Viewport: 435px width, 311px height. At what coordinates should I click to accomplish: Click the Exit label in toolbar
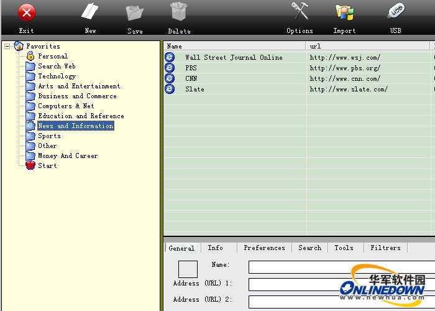tap(26, 30)
